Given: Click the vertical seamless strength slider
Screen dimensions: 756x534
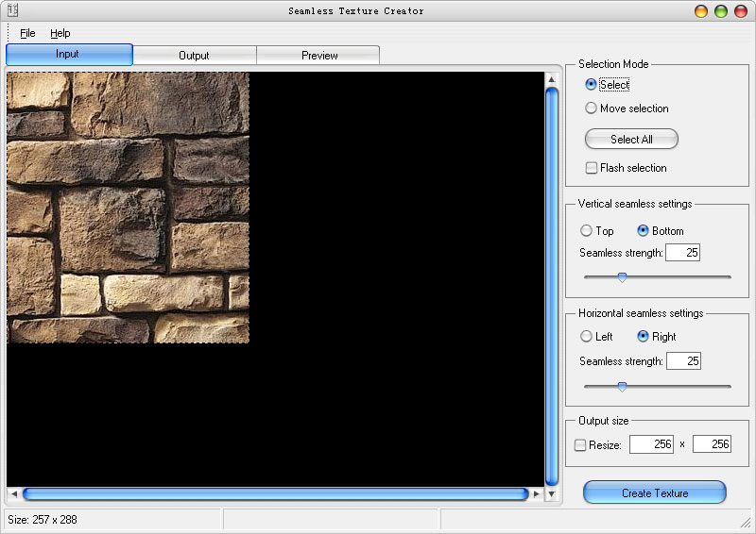Looking at the screenshot, I should click(622, 277).
